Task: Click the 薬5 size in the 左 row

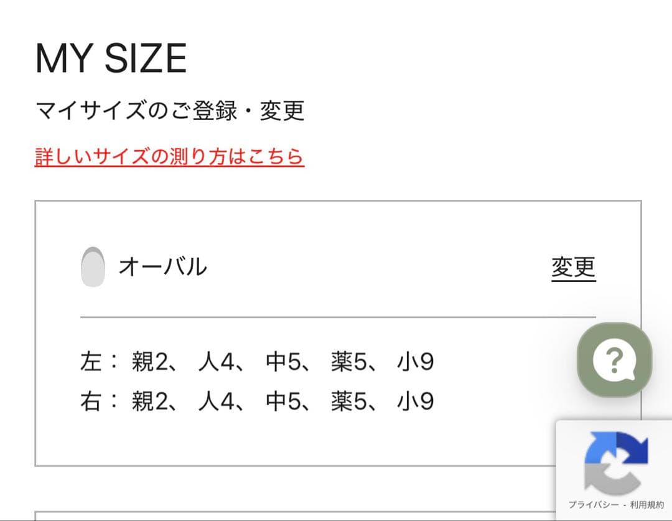Action: [x=350, y=362]
